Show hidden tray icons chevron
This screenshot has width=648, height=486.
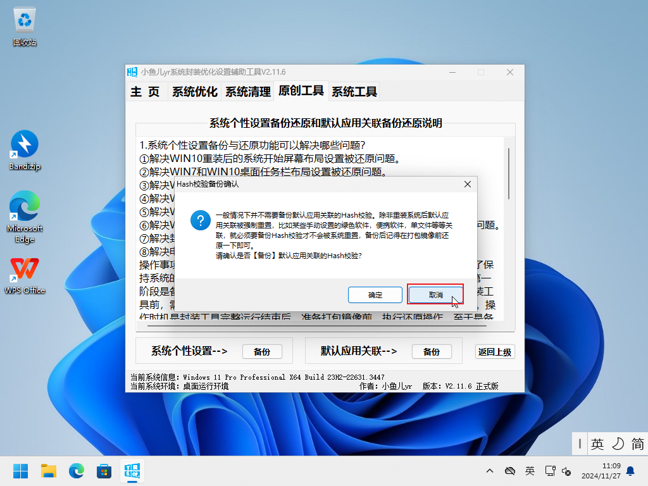tap(490, 471)
